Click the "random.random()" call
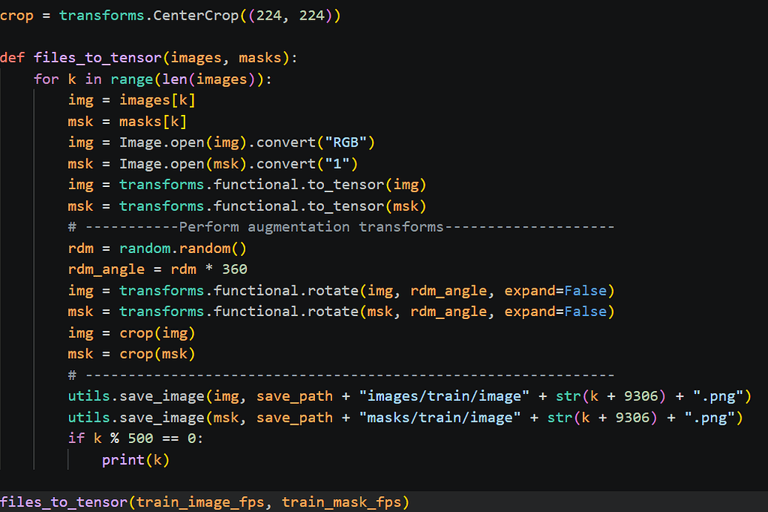The height and width of the screenshot is (512, 768). tap(183, 248)
